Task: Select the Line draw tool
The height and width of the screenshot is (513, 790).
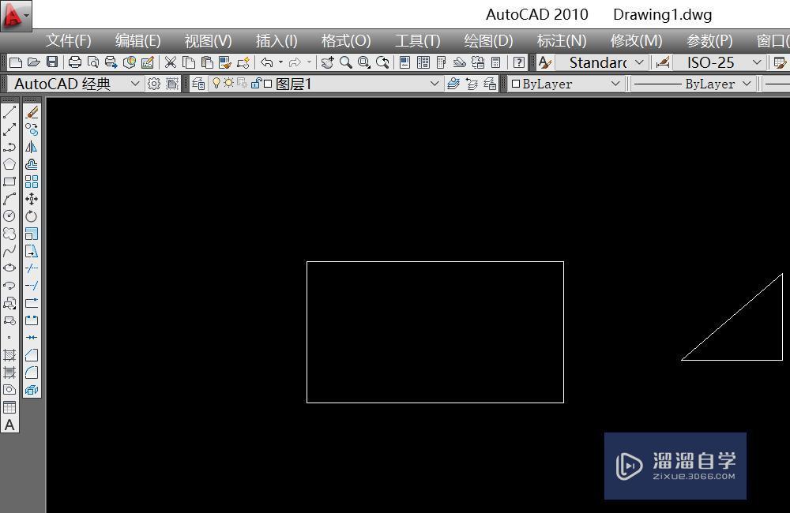Action: tap(9, 112)
